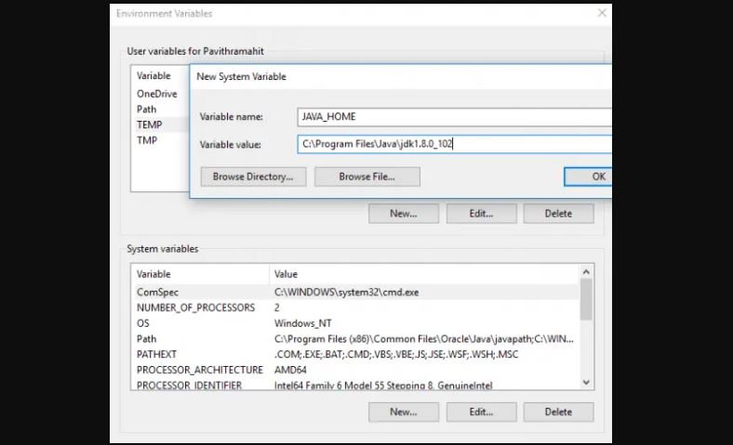The image size is (733, 445).
Task: Click the System variables scrollbar thumb
Action: click(x=586, y=299)
